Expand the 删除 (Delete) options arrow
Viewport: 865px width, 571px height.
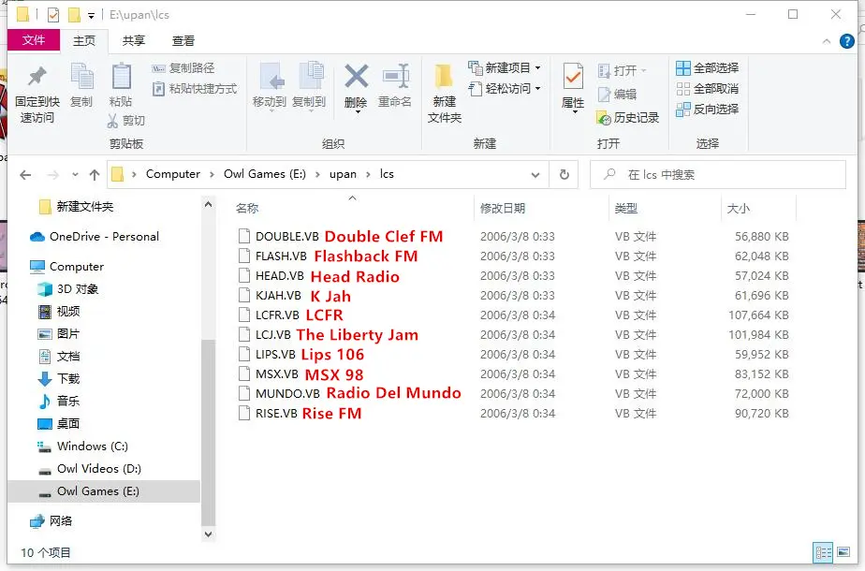point(358,112)
